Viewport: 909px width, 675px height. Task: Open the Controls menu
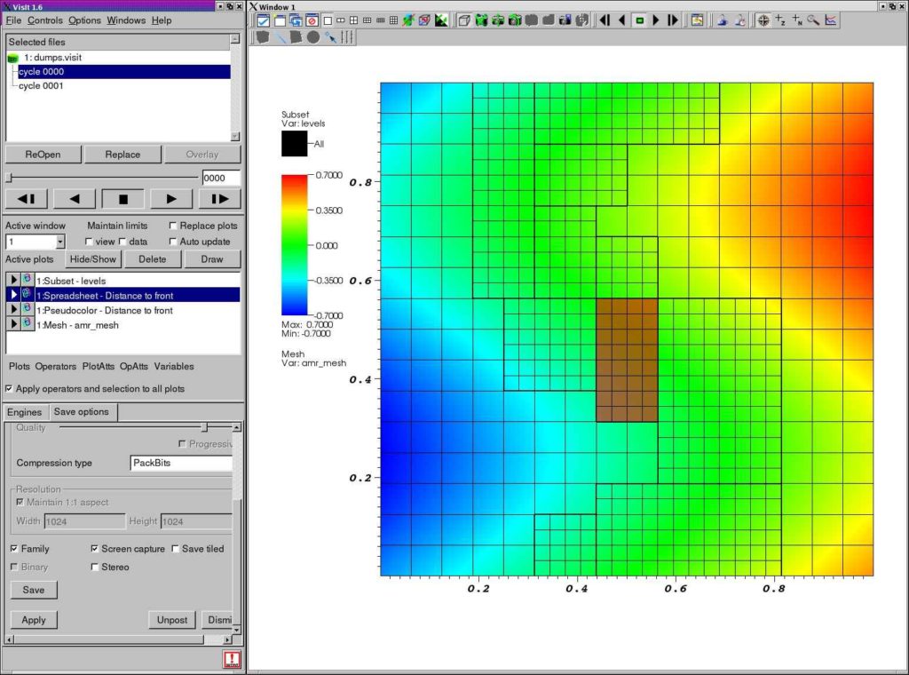(44, 20)
